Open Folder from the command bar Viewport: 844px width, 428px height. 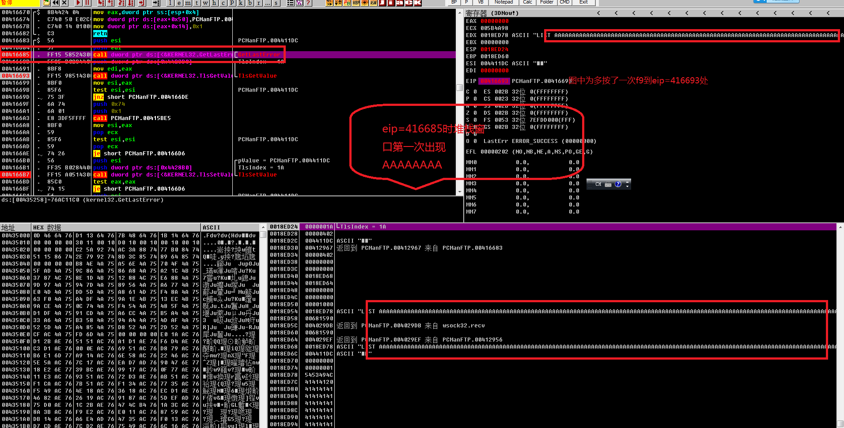pos(547,2)
